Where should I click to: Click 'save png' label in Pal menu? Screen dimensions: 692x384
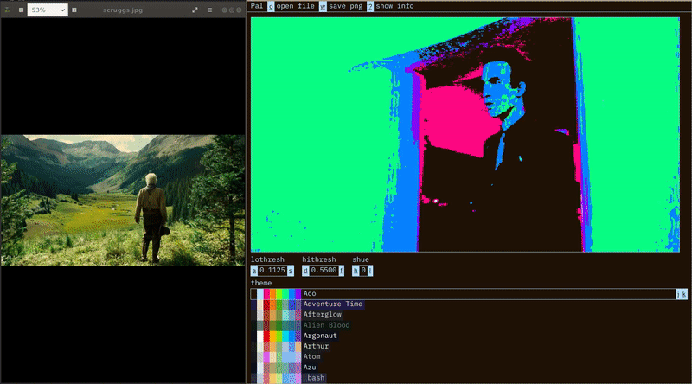tap(345, 6)
